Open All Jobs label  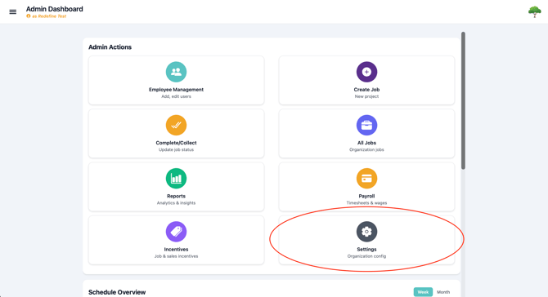click(x=366, y=143)
